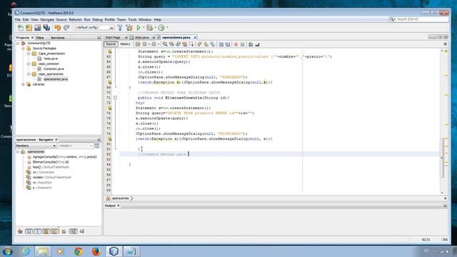Image resolution: width=457 pixels, height=257 pixels.
Task: Click the editor Find Selection magnifier icon
Action: click(x=165, y=44)
